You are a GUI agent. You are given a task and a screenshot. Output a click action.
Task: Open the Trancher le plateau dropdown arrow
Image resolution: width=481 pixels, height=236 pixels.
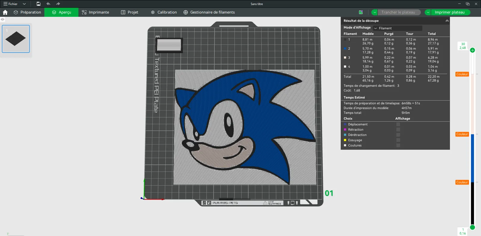(374, 12)
